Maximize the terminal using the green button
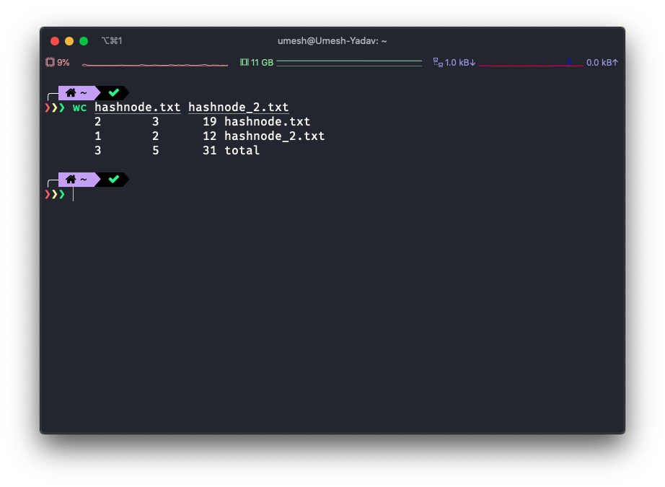The width and height of the screenshot is (665, 487). click(x=84, y=41)
